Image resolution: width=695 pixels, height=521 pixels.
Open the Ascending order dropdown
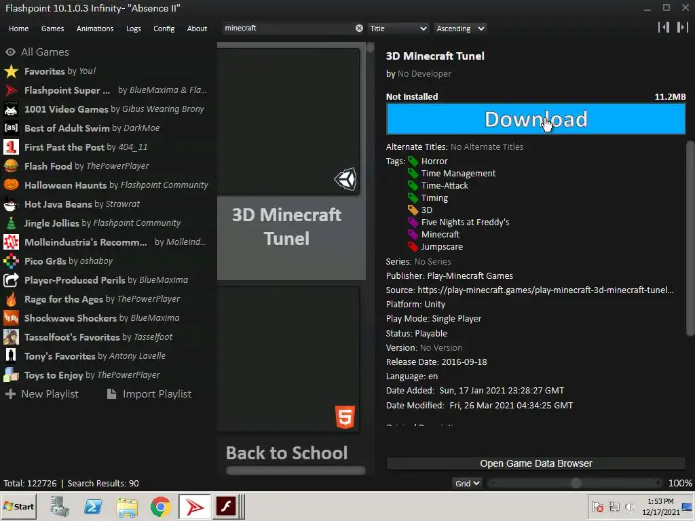pyautogui.click(x=460, y=28)
